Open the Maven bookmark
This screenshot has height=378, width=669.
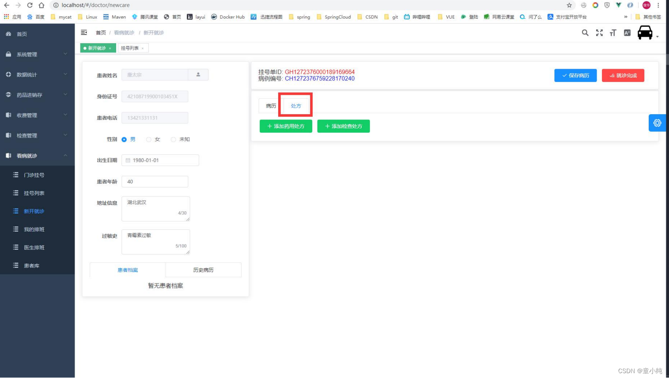[114, 17]
